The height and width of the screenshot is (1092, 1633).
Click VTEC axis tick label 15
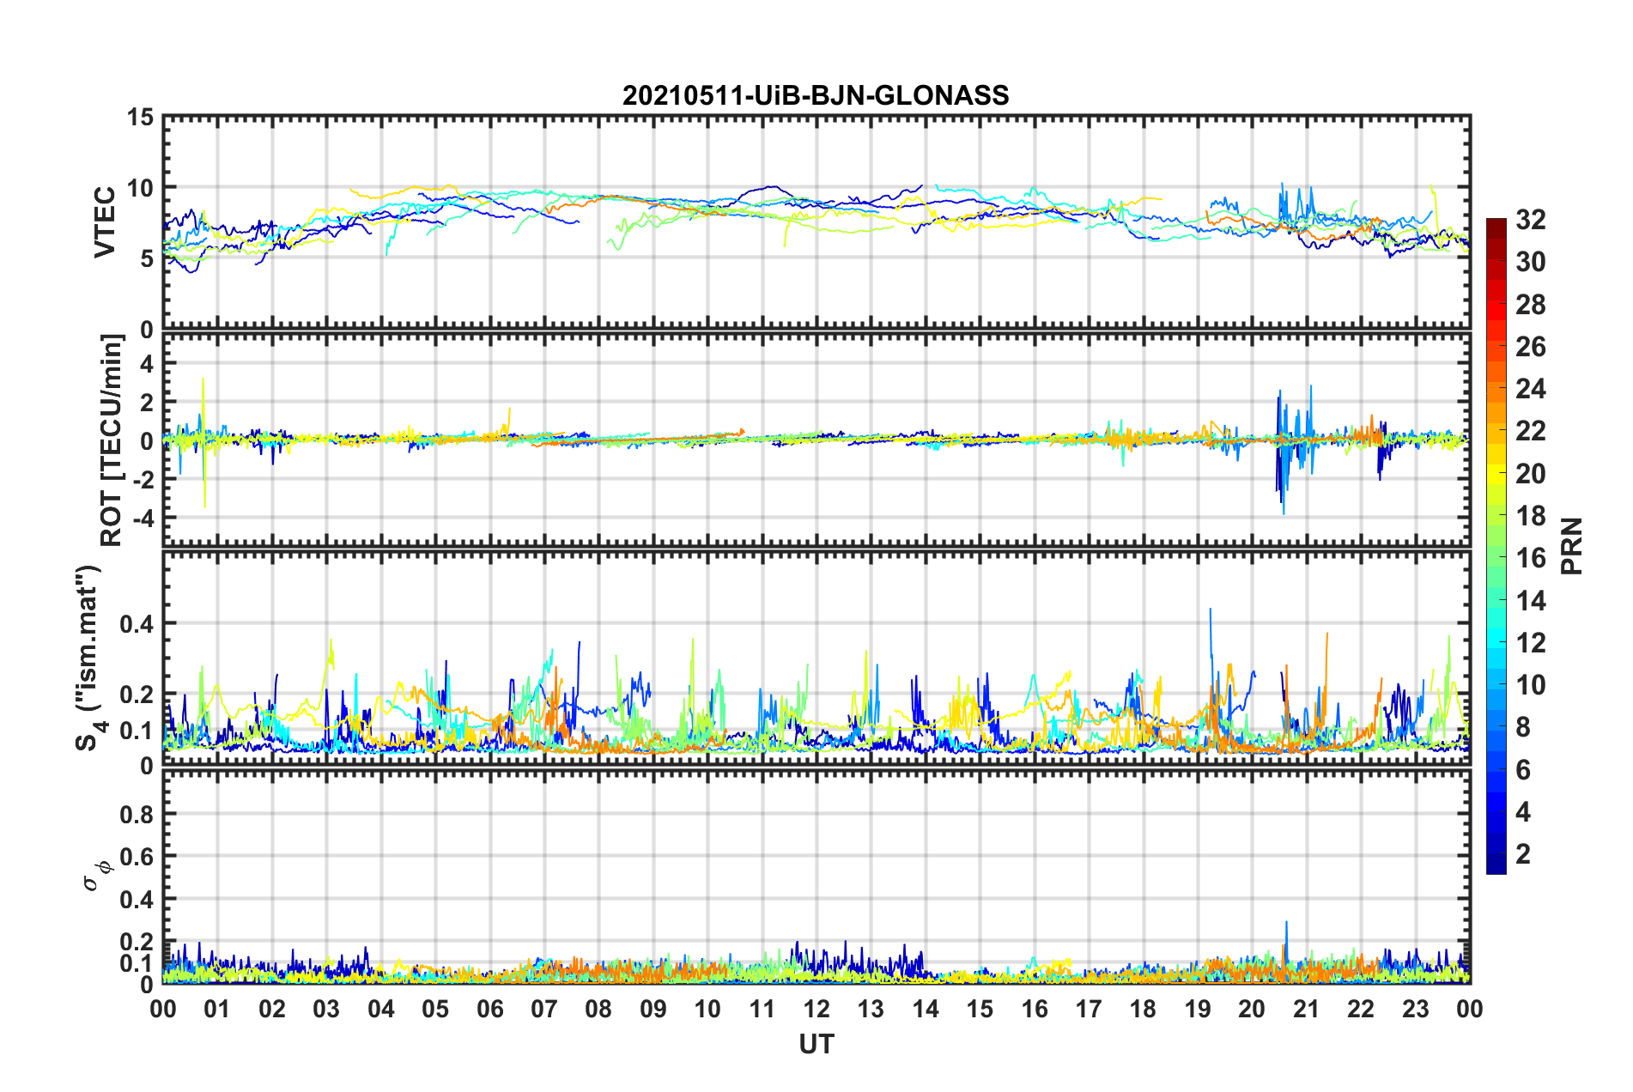pyautogui.click(x=140, y=117)
